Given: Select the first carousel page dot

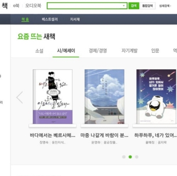Looking at the screenshot, I should click(x=124, y=157).
